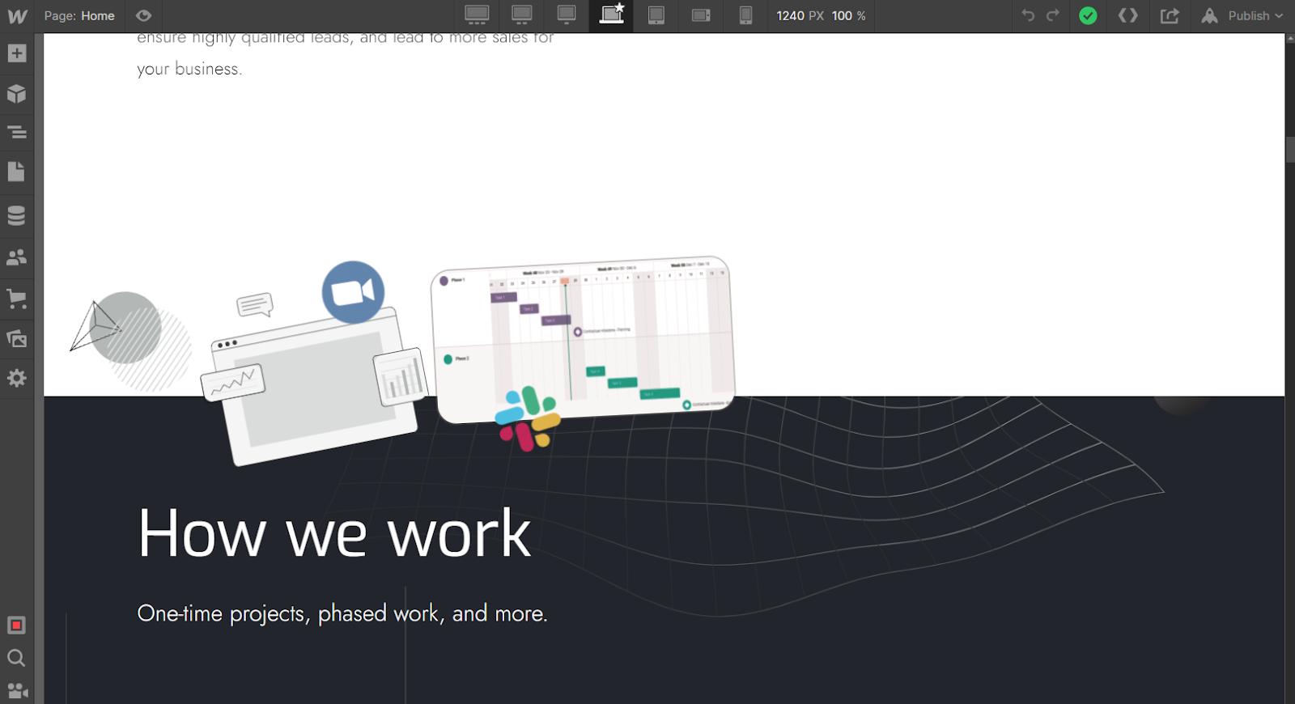Open the Pages panel
1295x704 pixels.
click(x=17, y=172)
